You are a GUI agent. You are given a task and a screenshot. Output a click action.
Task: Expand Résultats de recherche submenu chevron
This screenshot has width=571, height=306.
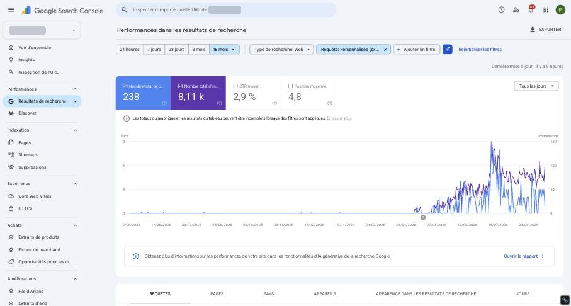tap(76, 101)
